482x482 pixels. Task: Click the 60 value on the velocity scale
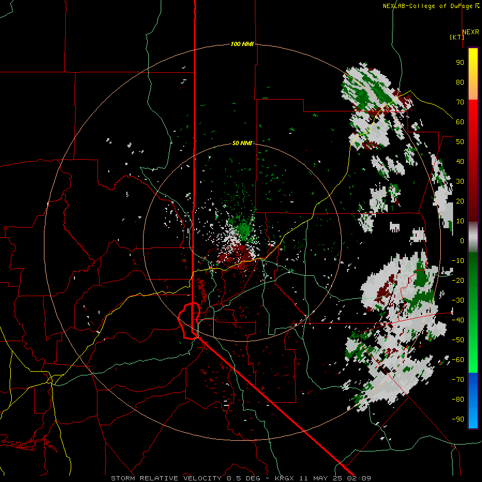(x=460, y=122)
